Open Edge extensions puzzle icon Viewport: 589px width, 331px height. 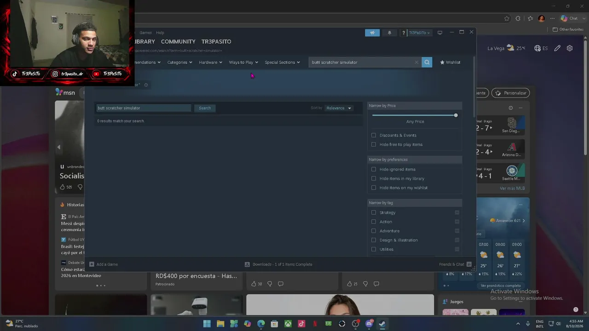[518, 18]
